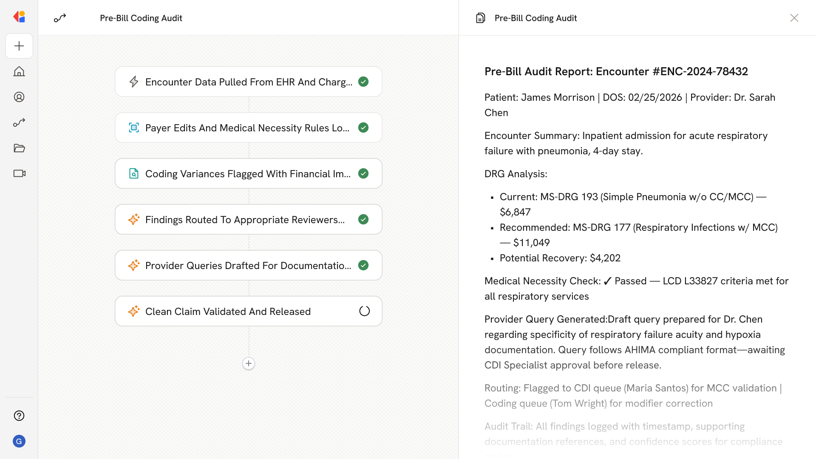Open Provider Queries Drafted step
Screen dimensions: 816x459
(x=248, y=265)
